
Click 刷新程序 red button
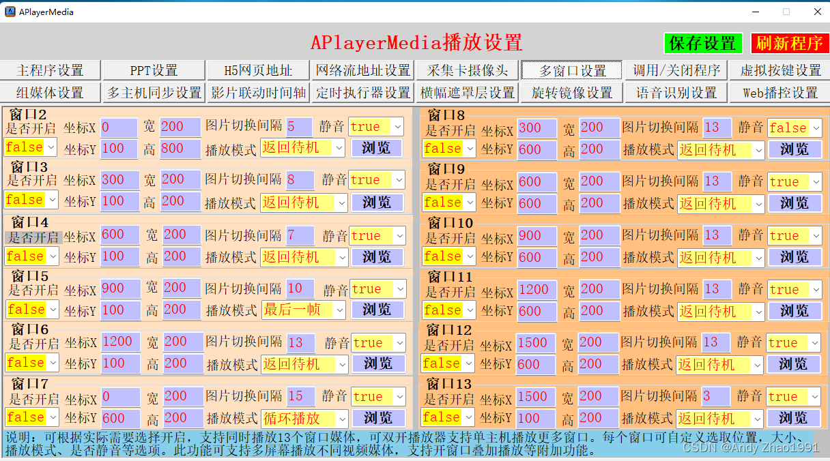(790, 43)
